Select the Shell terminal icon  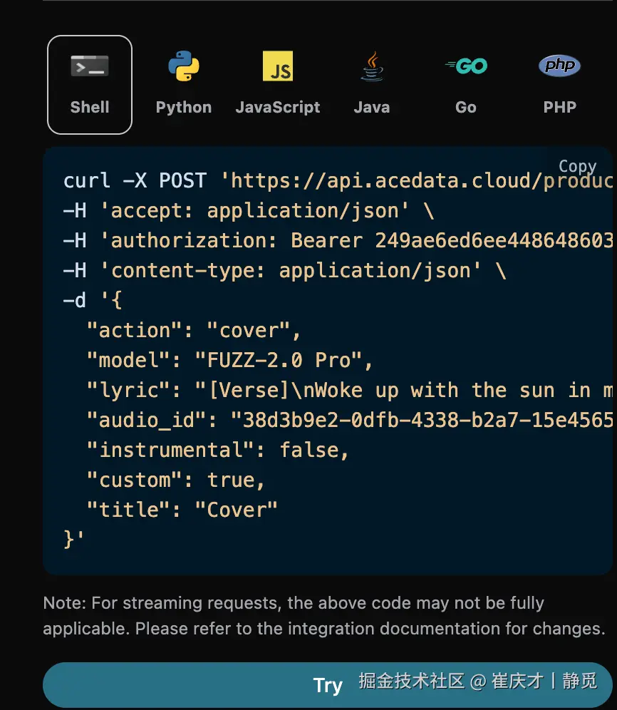click(90, 66)
